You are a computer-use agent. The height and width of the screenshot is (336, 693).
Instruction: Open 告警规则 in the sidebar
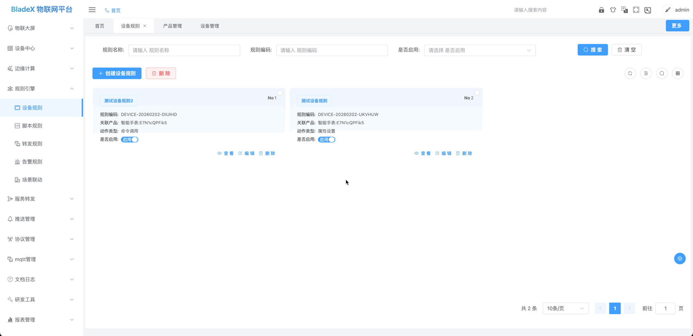pos(32,162)
